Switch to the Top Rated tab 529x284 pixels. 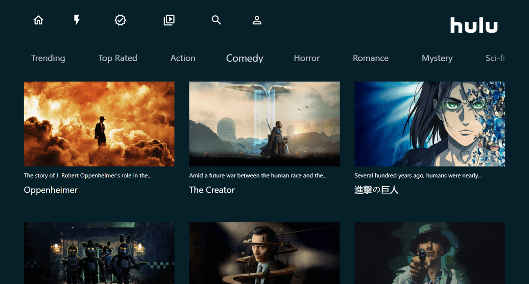pyautogui.click(x=118, y=58)
